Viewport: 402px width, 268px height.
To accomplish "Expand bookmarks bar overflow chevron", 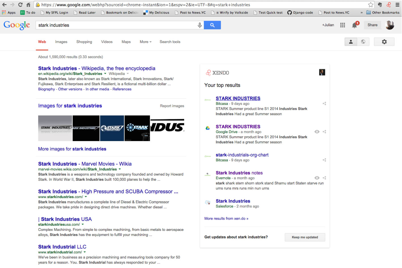I will [361, 12].
